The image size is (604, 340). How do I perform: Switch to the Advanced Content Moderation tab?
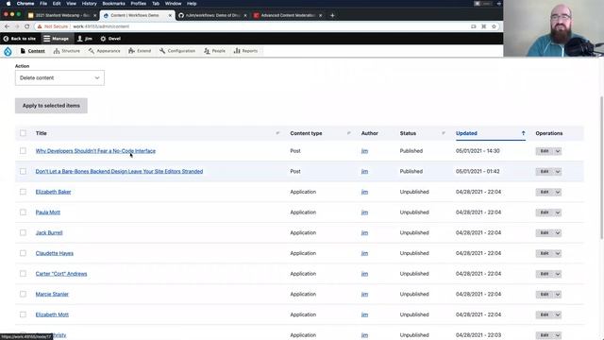[x=288, y=15]
